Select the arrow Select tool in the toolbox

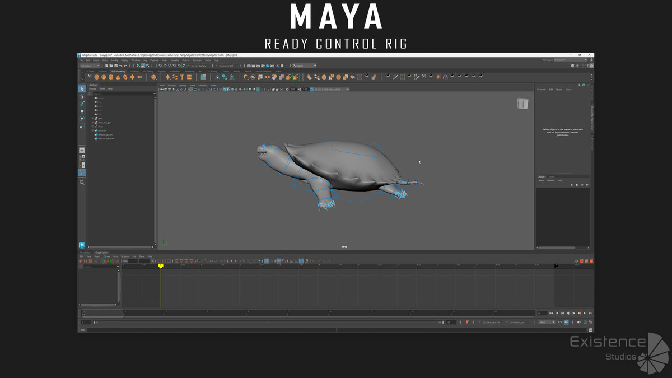(x=82, y=89)
